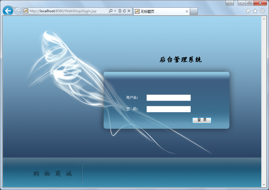Click the 登录 button
Image resolution: width=269 pixels, height=190 pixels.
pyautogui.click(x=202, y=120)
